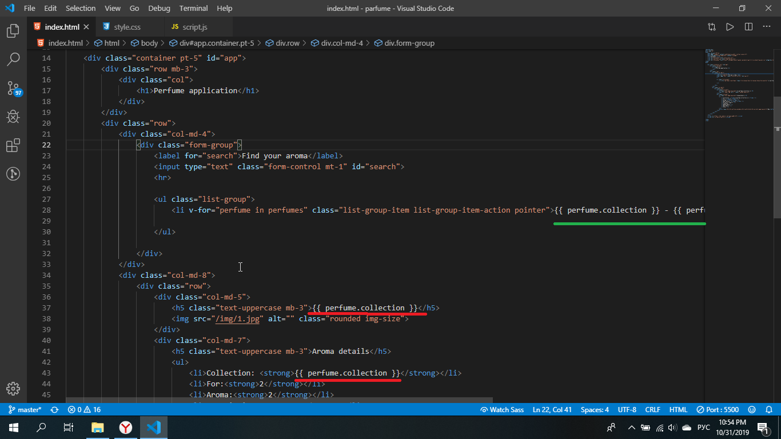Open the Debug menu
This screenshot has width=781, height=439.
(160, 9)
